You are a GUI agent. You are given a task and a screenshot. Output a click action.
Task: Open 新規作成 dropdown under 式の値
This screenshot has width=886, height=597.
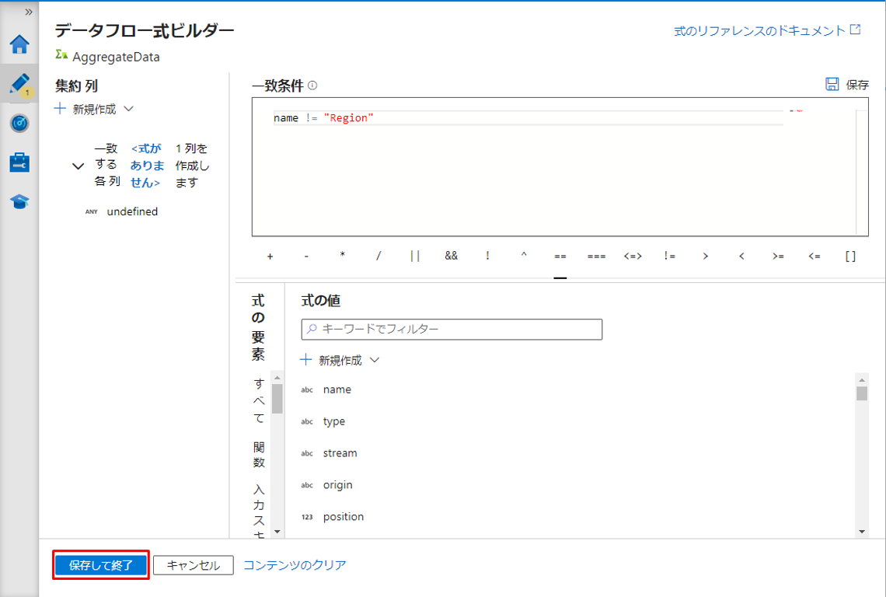[340, 361]
